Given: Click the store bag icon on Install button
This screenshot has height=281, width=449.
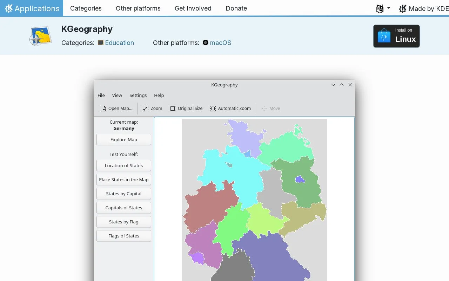Looking at the screenshot, I should pyautogui.click(x=384, y=36).
